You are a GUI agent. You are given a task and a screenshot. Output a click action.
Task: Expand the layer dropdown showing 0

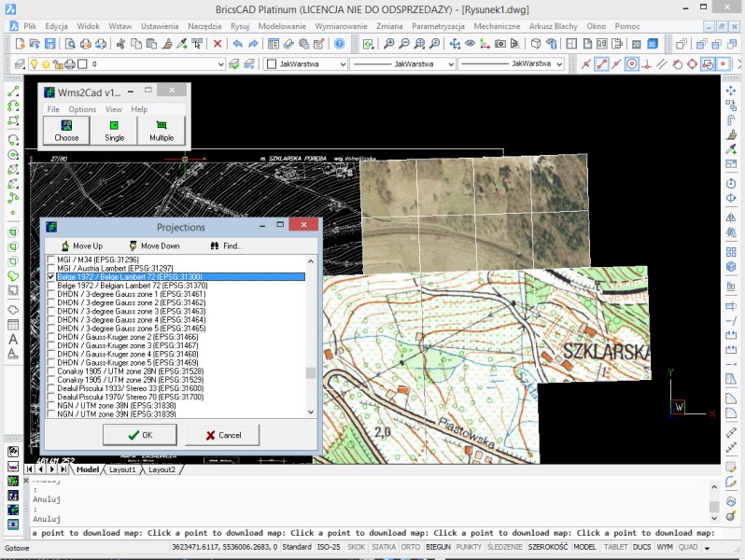pyautogui.click(x=220, y=64)
